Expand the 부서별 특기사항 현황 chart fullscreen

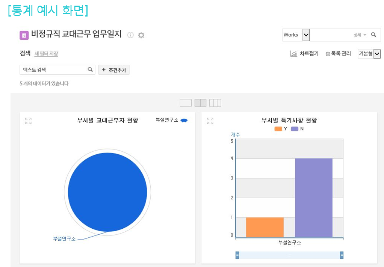point(210,121)
